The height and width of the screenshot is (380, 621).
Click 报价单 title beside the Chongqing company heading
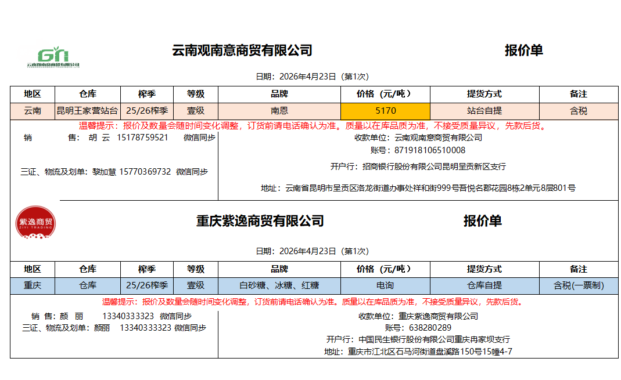[482, 221]
